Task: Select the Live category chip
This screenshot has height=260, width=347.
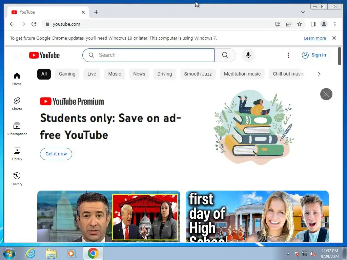Action: coord(91,74)
